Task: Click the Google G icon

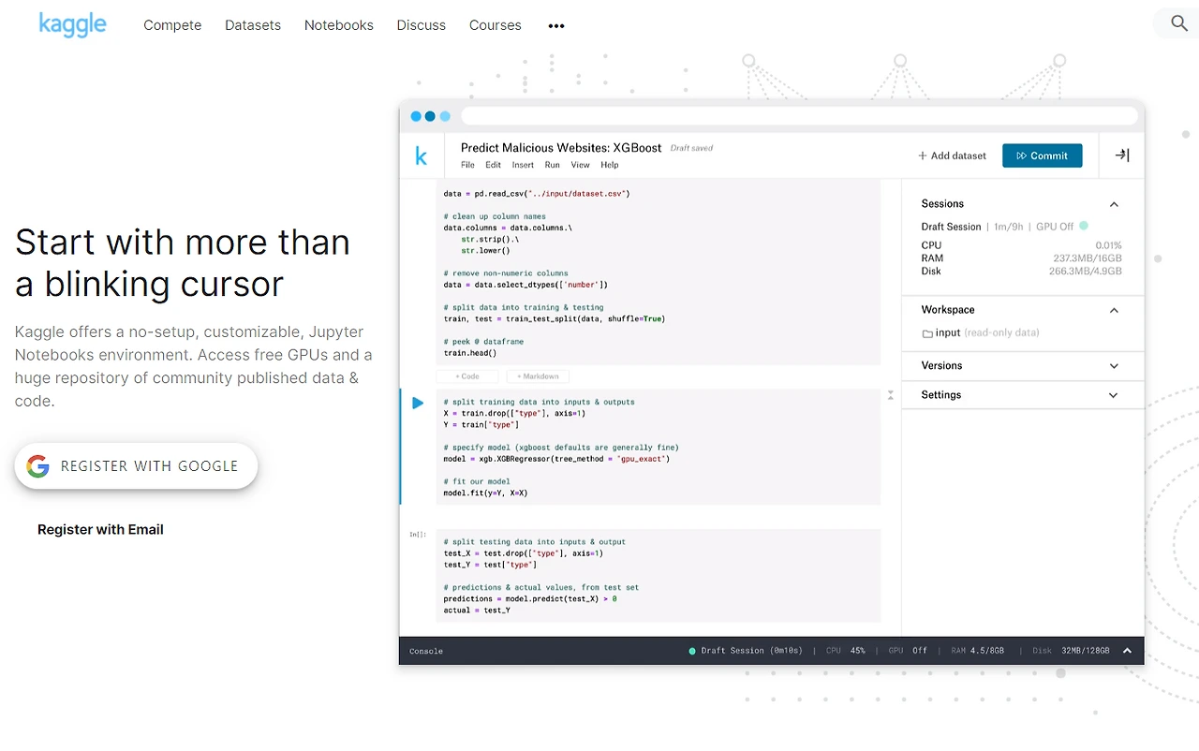Action: (37, 466)
